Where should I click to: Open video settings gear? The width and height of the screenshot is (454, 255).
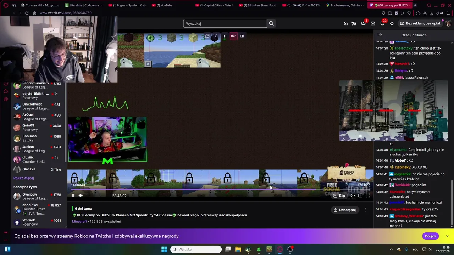tap(353, 195)
